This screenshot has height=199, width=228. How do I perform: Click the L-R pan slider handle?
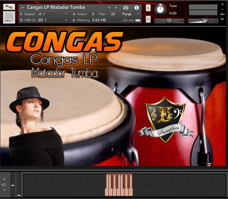pos(169,21)
